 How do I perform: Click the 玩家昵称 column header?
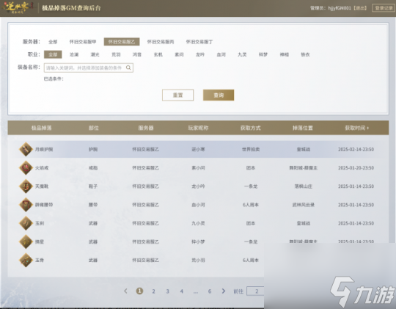(x=198, y=128)
